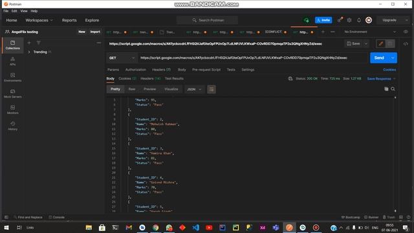This screenshot has width=414, height=233.
Task: Click the Import button
Action: pos(95,32)
